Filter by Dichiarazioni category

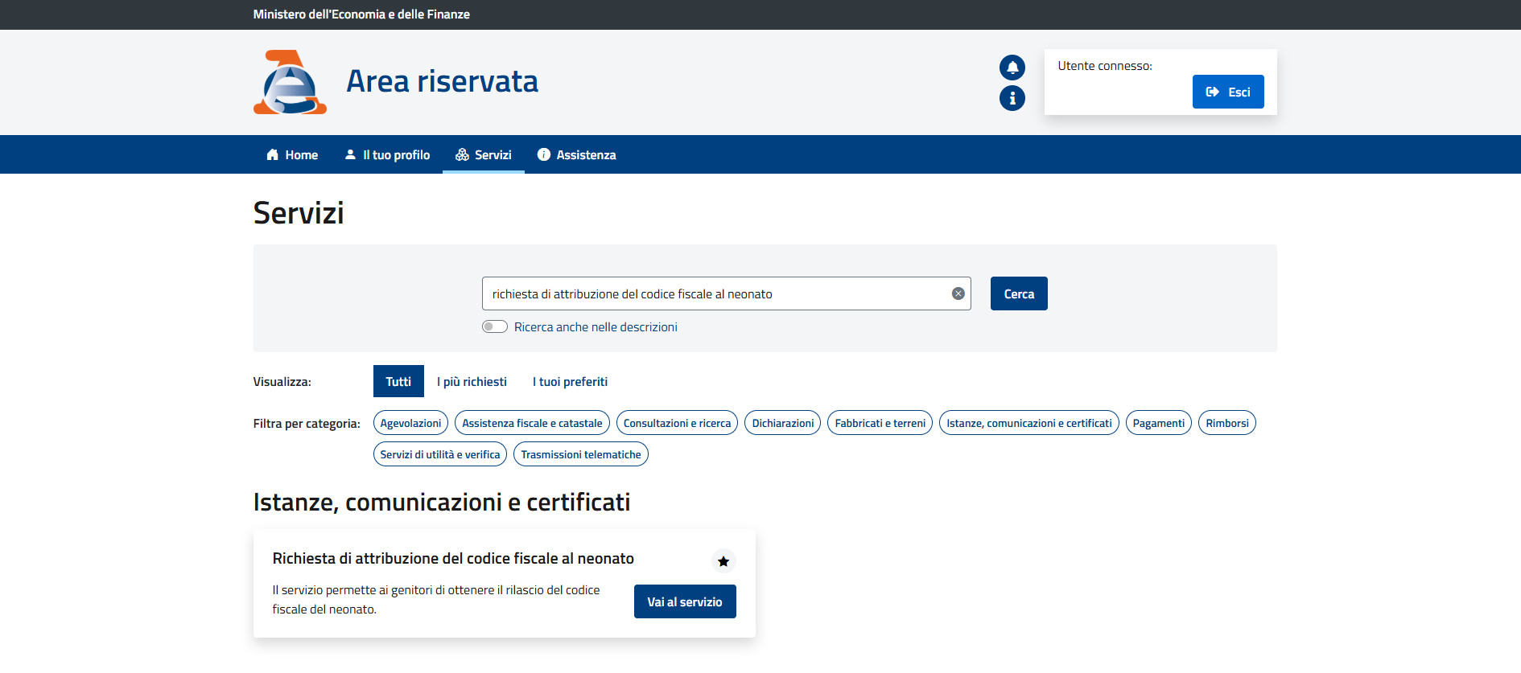783,423
